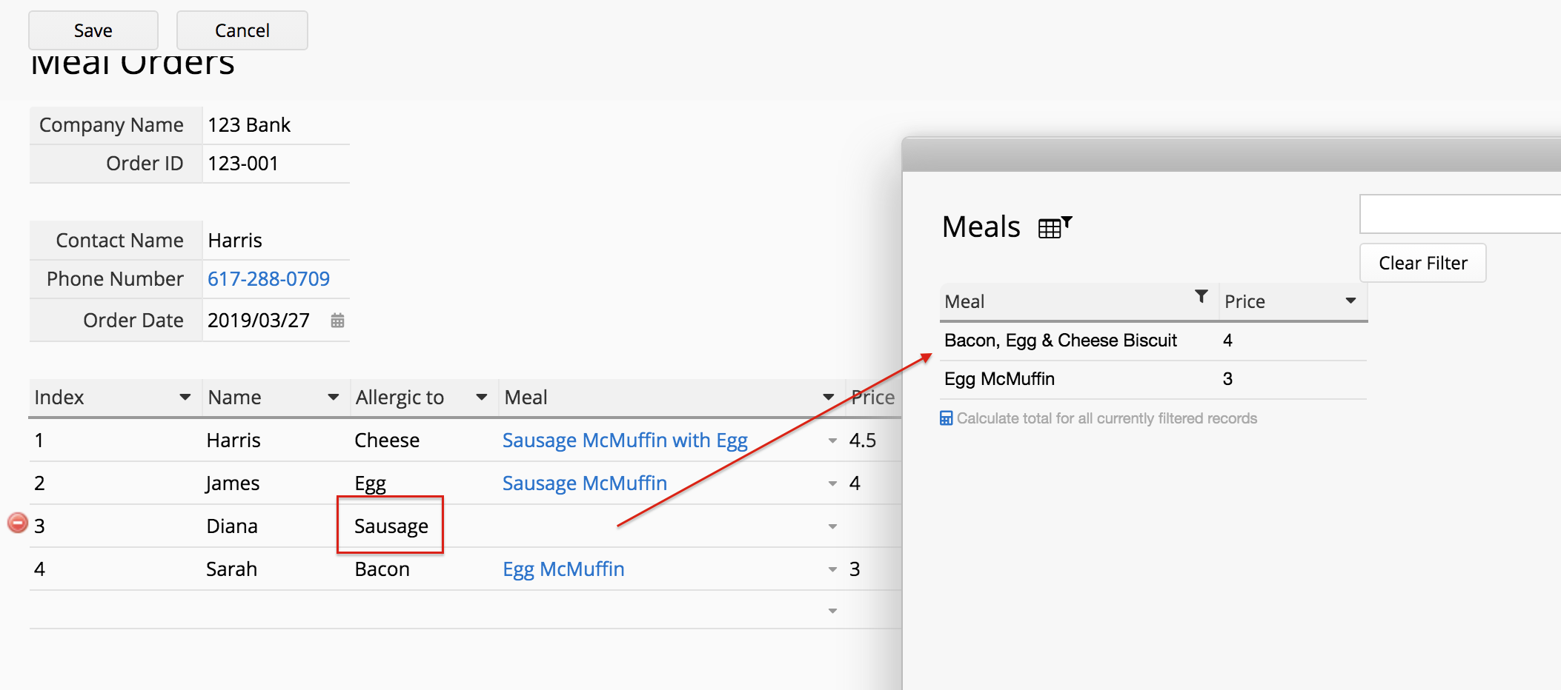Image resolution: width=1561 pixels, height=690 pixels.
Task: Follow the Sausage McMuffin with Egg link
Action: [x=625, y=441]
